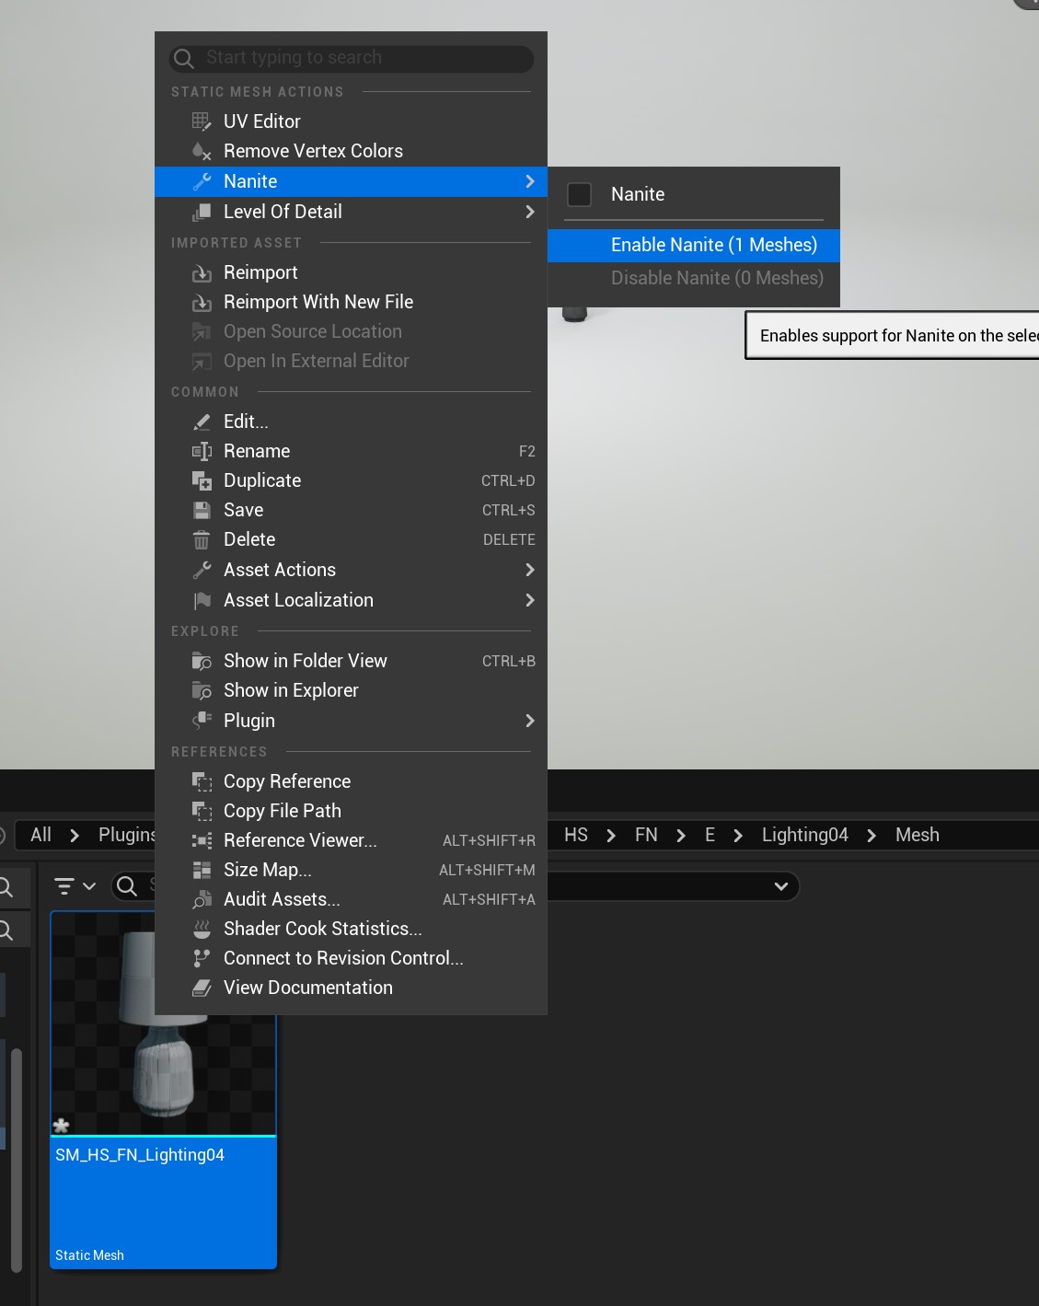
Task: Click the Lighting04 breadcrumb folder
Action: [x=805, y=835]
